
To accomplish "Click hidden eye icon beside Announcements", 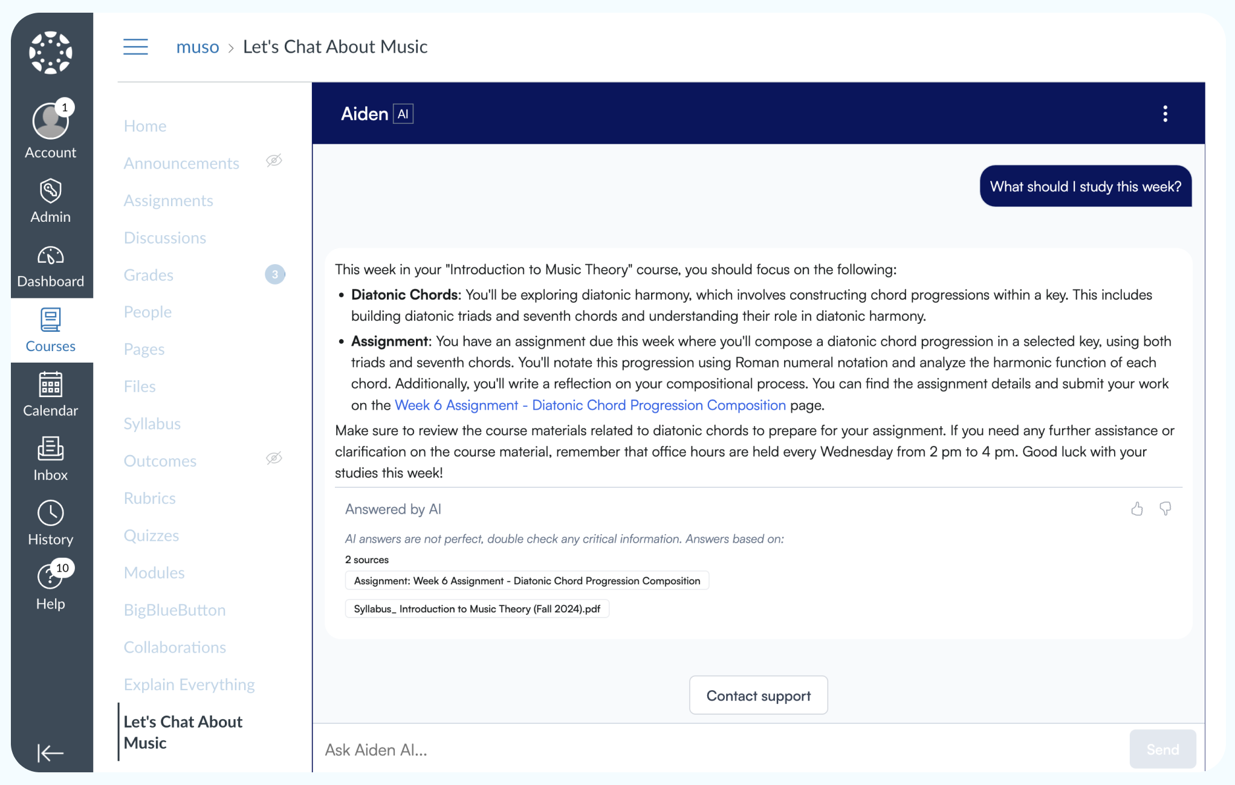I will (x=274, y=161).
